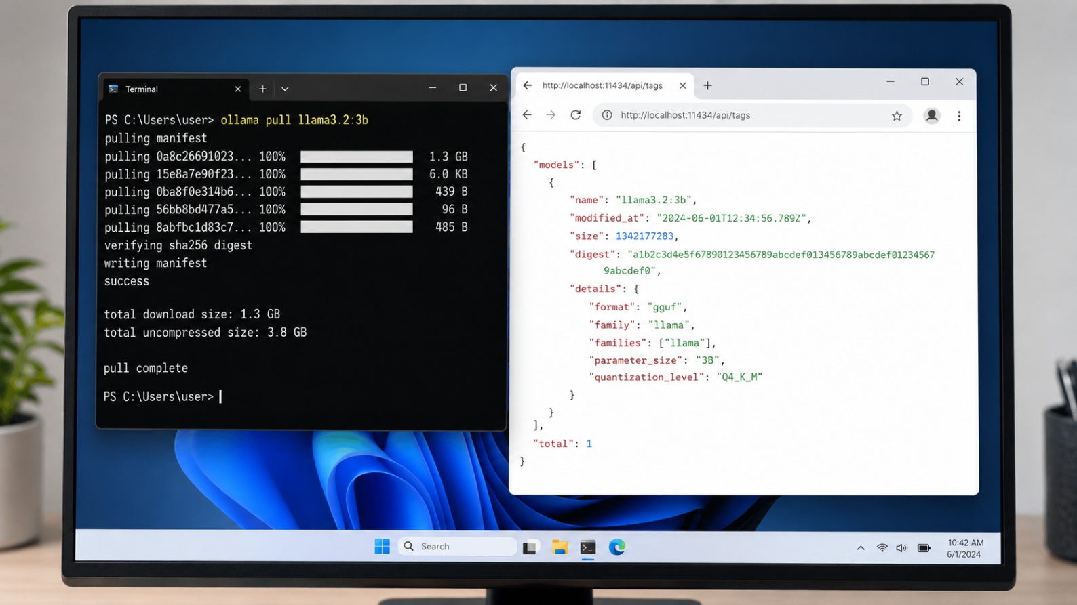
Task: Open the volume control in tray
Action: pos(901,548)
